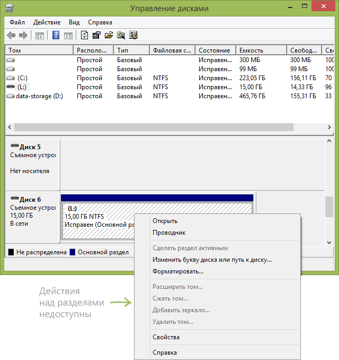Click the 465,76 ГБ capacity cell
This screenshot has width=339, height=360.
point(252,96)
